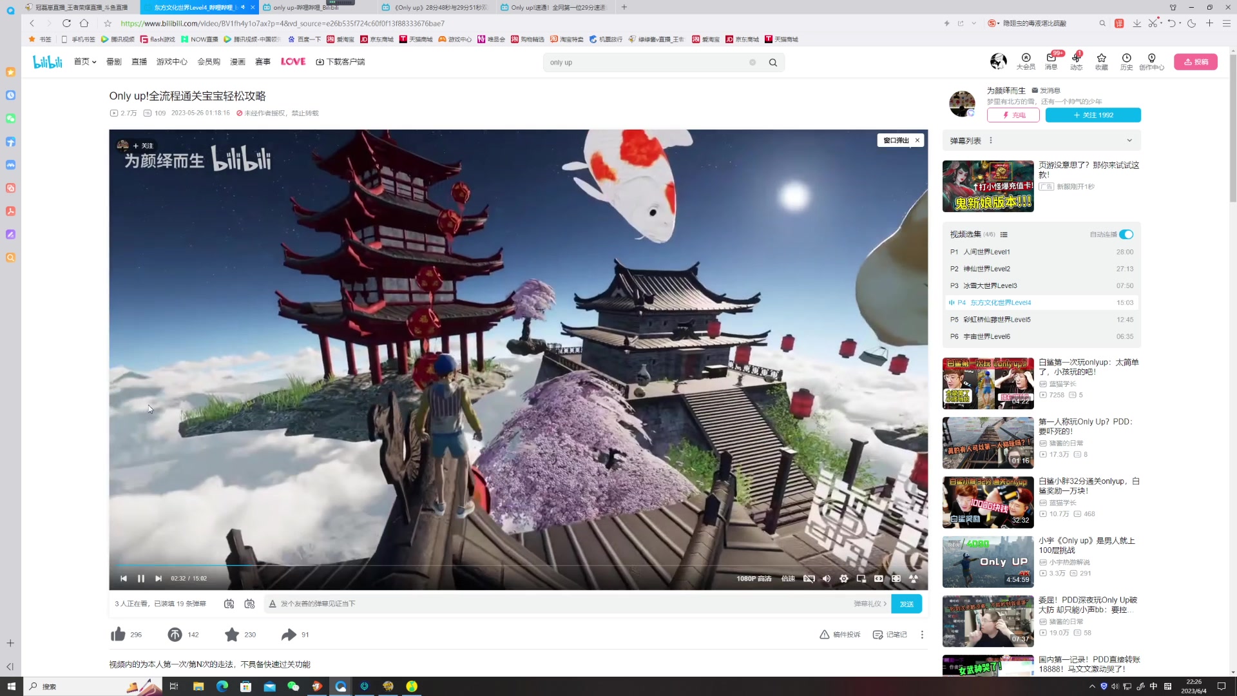Open the danmaku font style A icon
The height and width of the screenshot is (696, 1237).
[273, 604]
